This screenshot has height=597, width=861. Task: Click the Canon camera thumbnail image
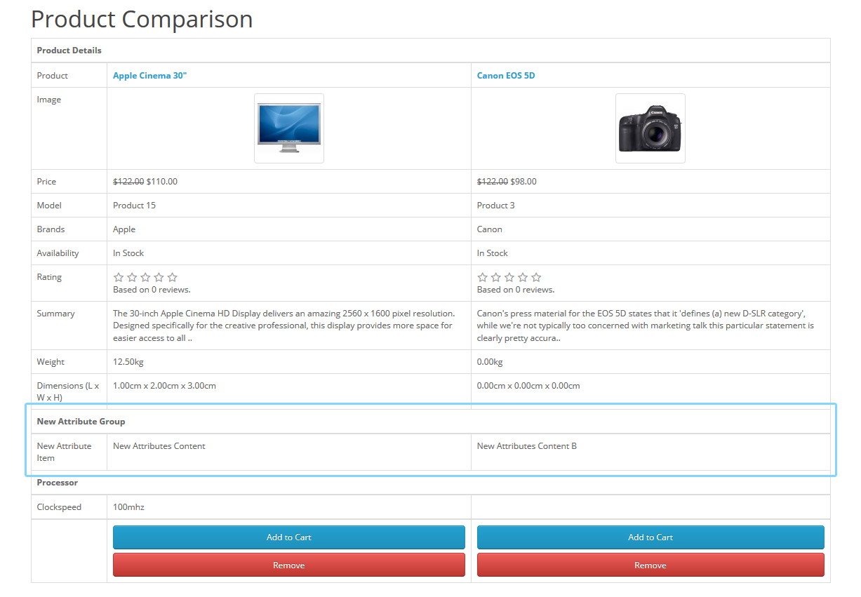[650, 128]
